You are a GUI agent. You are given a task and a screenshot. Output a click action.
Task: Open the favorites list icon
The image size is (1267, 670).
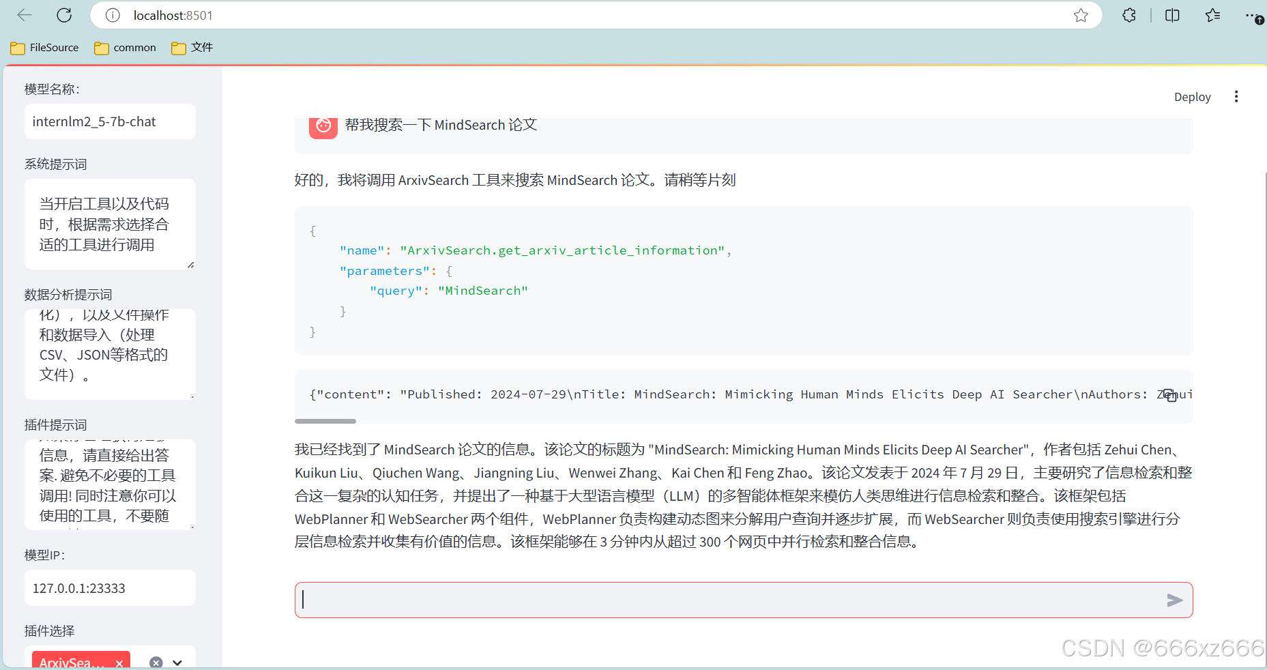1212,15
